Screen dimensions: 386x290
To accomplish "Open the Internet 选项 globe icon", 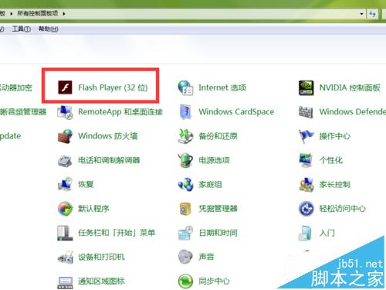I will click(x=185, y=87).
